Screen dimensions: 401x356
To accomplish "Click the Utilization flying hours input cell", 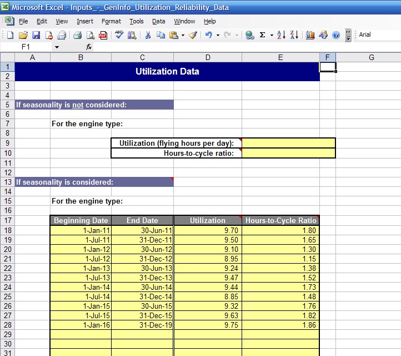I will pyautogui.click(x=288, y=143).
